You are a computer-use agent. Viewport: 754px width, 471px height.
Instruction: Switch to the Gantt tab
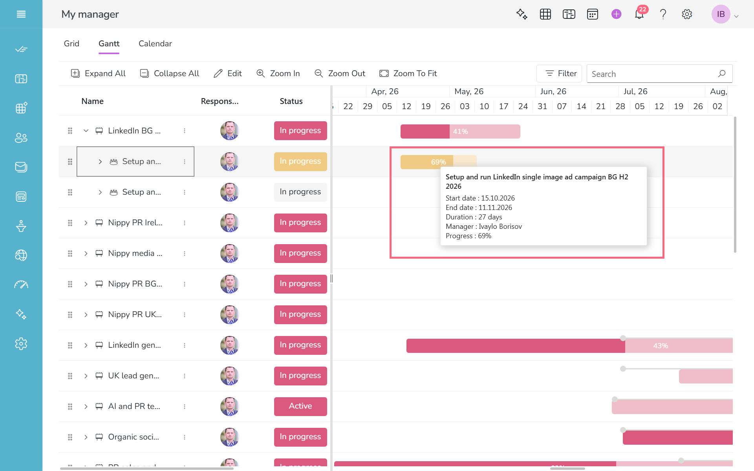coord(109,44)
